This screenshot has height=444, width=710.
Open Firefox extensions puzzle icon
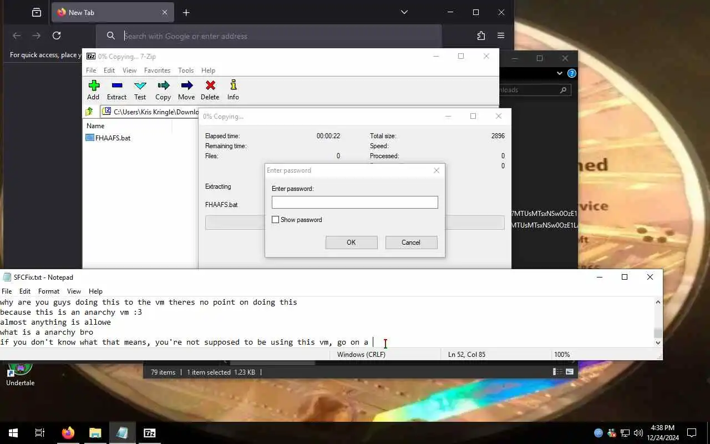pyautogui.click(x=481, y=36)
